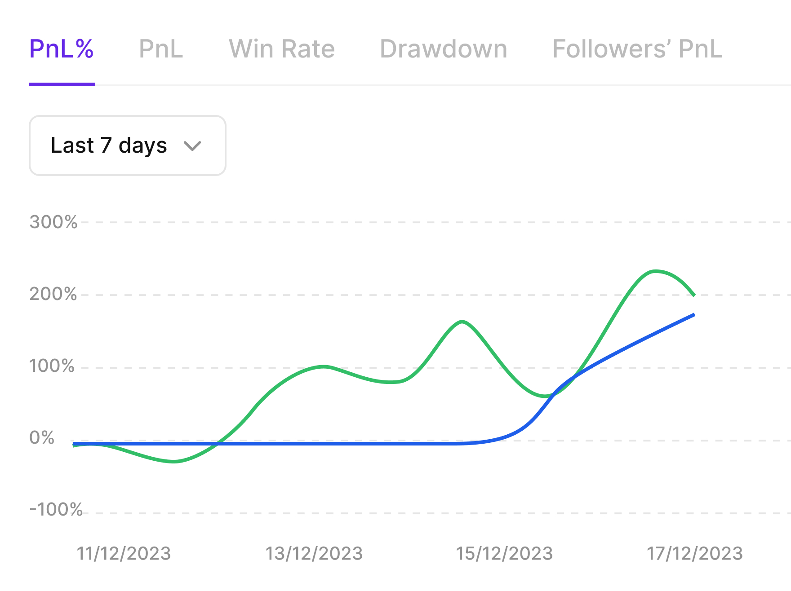The image size is (791, 591).
Task: Click the chevron arrow in the period selector
Action: click(192, 146)
